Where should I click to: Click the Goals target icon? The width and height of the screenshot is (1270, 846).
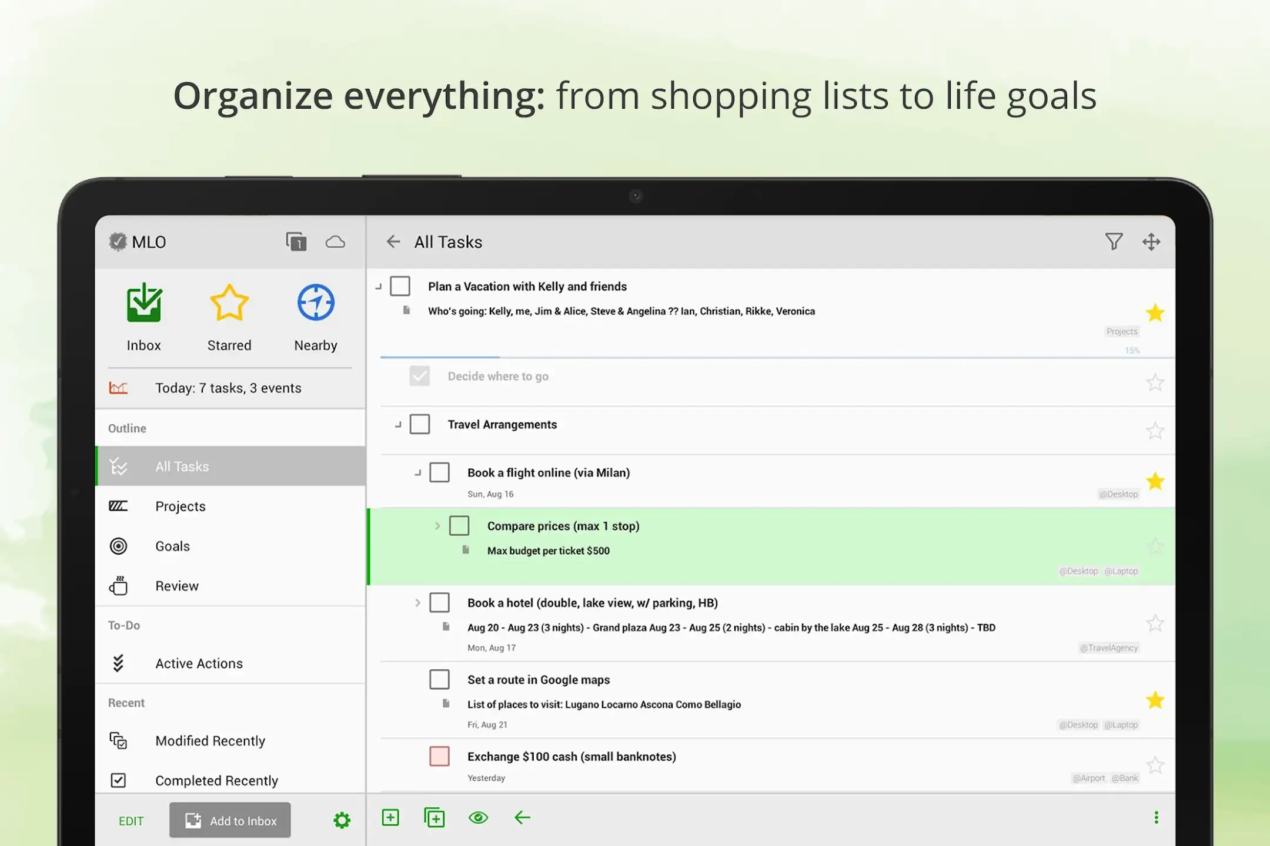(118, 546)
